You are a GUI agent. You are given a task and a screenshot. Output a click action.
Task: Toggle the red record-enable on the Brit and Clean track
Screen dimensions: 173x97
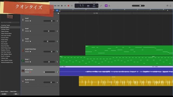[x=30, y=72]
